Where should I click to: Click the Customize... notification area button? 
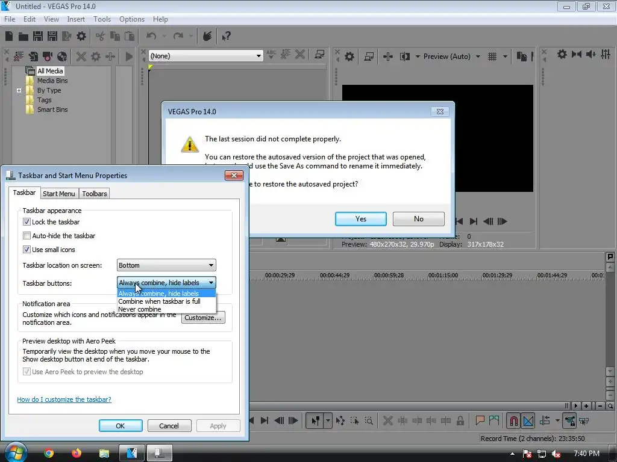[x=203, y=318]
